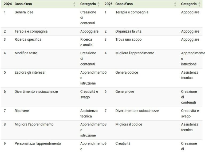Click the 'Ricerca e analisi' category cell
The image size is (205, 152).
coord(87,42)
